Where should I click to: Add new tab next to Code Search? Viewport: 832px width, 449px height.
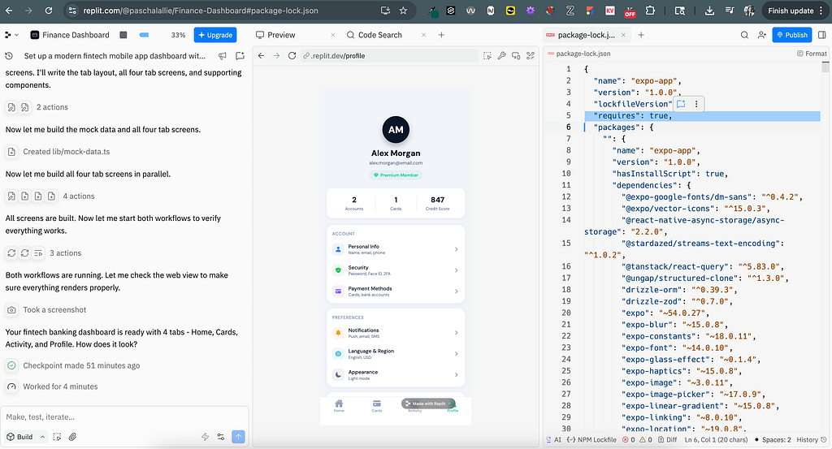point(441,35)
